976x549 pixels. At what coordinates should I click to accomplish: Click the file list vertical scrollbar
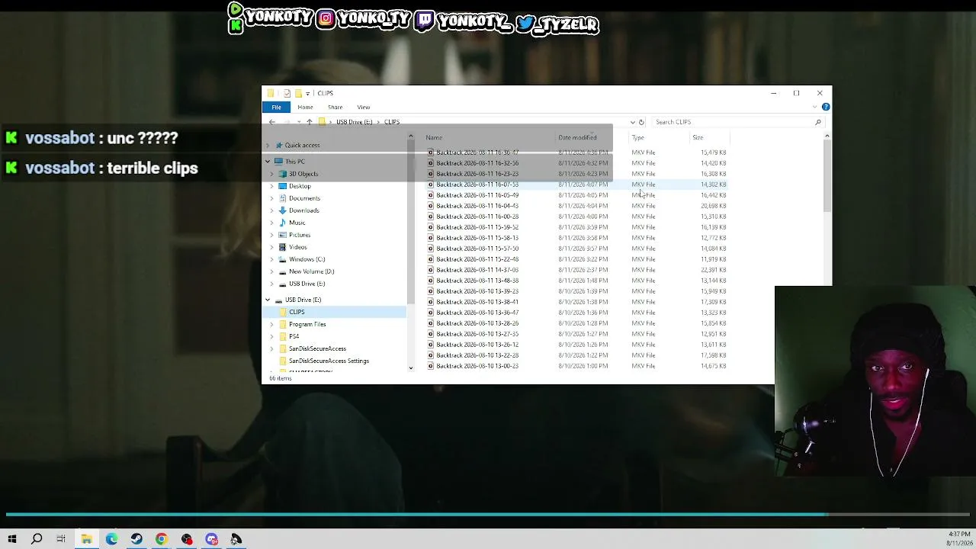pyautogui.click(x=827, y=177)
